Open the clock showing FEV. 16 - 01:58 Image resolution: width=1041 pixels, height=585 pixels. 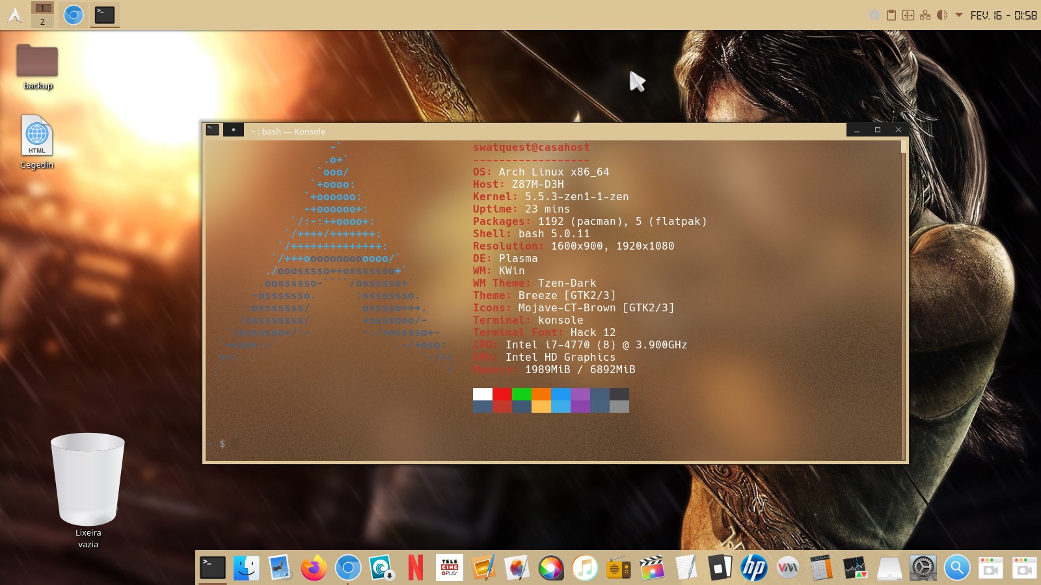1003,15
